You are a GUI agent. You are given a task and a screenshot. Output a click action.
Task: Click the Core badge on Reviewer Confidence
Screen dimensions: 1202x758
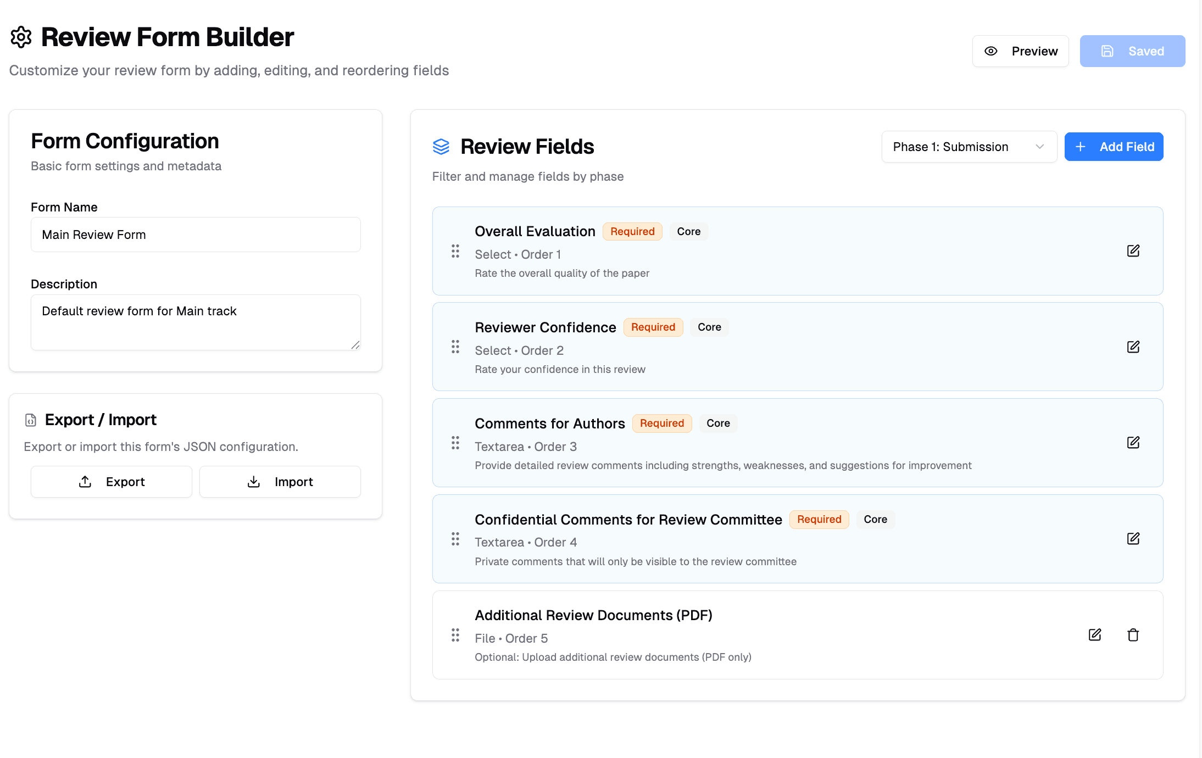[709, 327]
